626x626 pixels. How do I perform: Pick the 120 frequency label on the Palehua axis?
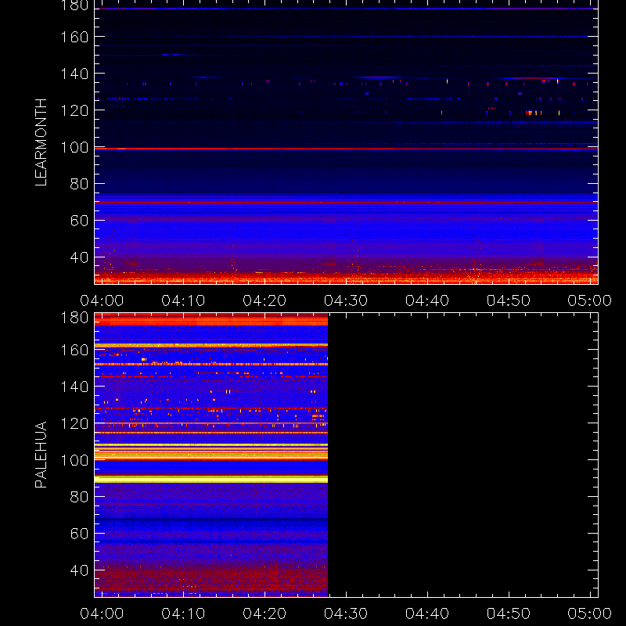(74, 423)
